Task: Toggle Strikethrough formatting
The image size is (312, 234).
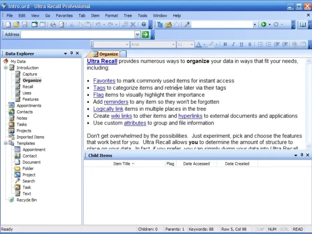Action: click(x=250, y=44)
